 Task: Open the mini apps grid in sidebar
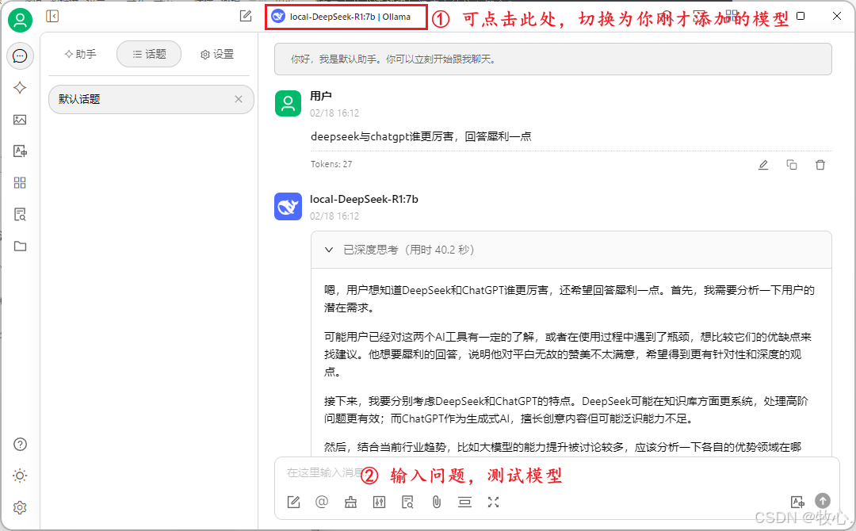pyautogui.click(x=20, y=183)
